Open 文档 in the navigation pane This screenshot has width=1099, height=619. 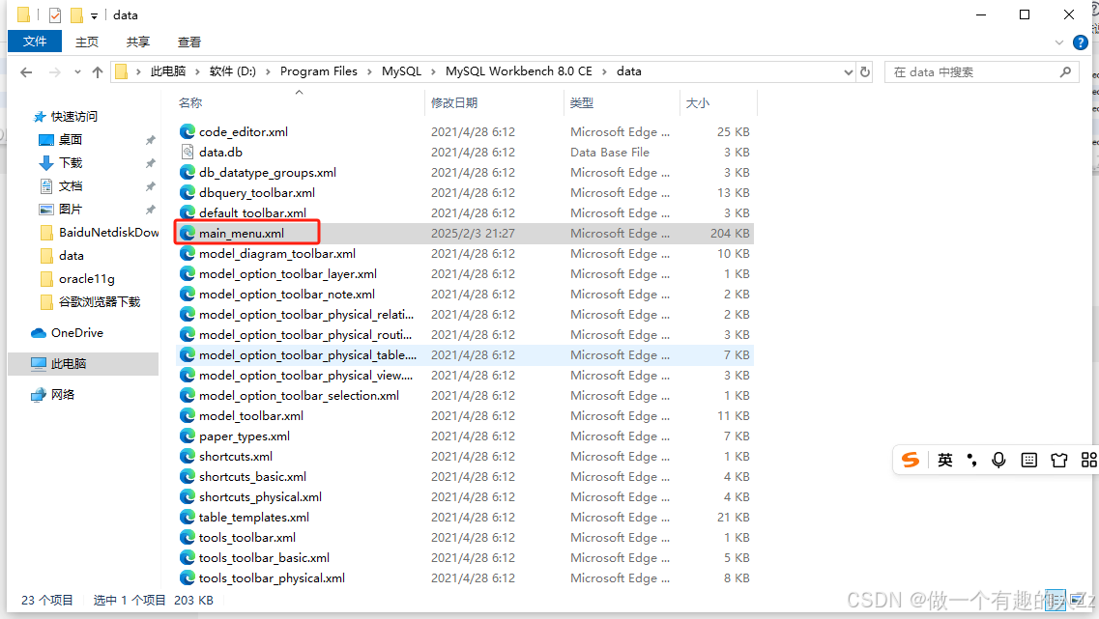pyautogui.click(x=71, y=185)
